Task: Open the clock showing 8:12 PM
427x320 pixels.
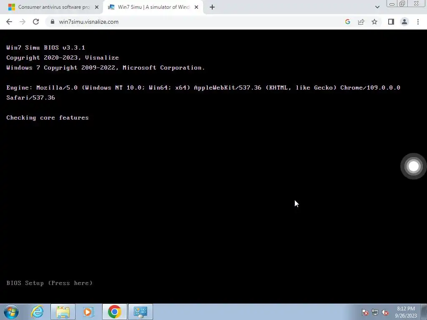Action: (x=406, y=312)
